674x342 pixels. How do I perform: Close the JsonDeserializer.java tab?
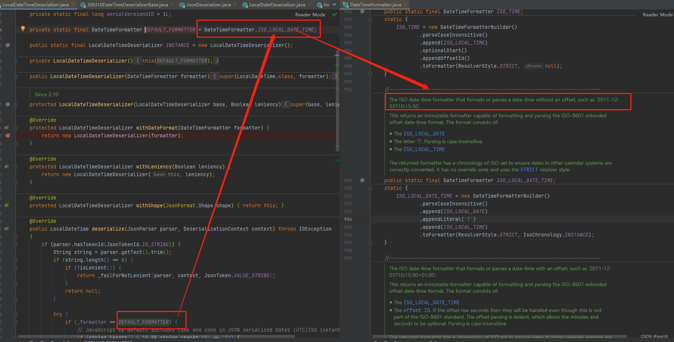pos(235,5)
